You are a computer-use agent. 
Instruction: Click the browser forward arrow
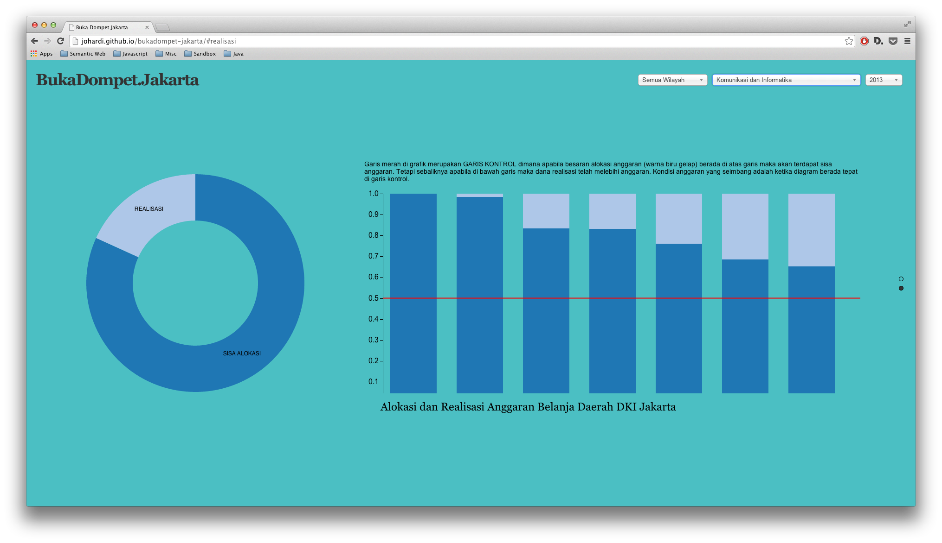[x=47, y=41]
